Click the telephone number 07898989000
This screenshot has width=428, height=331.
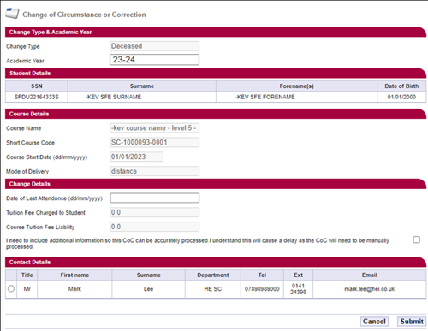click(262, 289)
